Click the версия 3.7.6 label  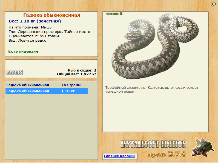coord(167,154)
